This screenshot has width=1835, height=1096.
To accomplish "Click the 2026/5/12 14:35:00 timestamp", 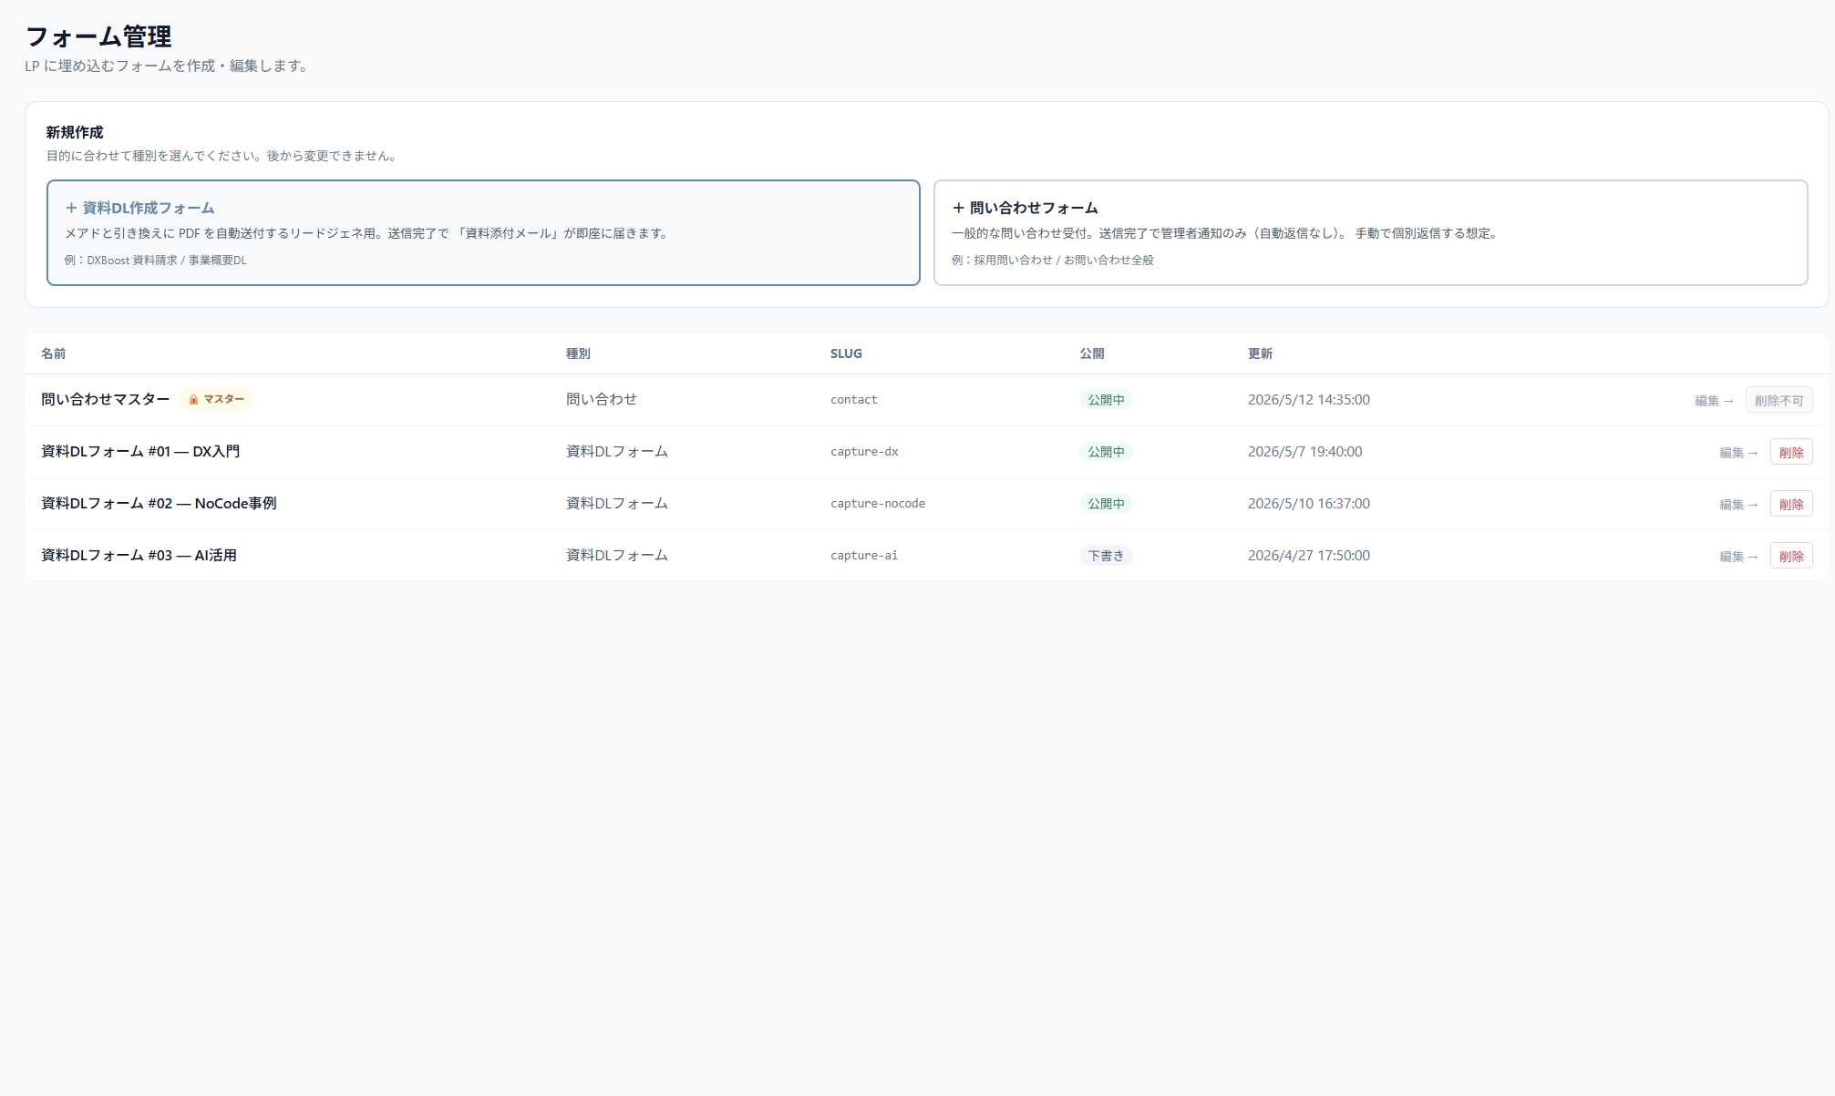I will [1309, 399].
